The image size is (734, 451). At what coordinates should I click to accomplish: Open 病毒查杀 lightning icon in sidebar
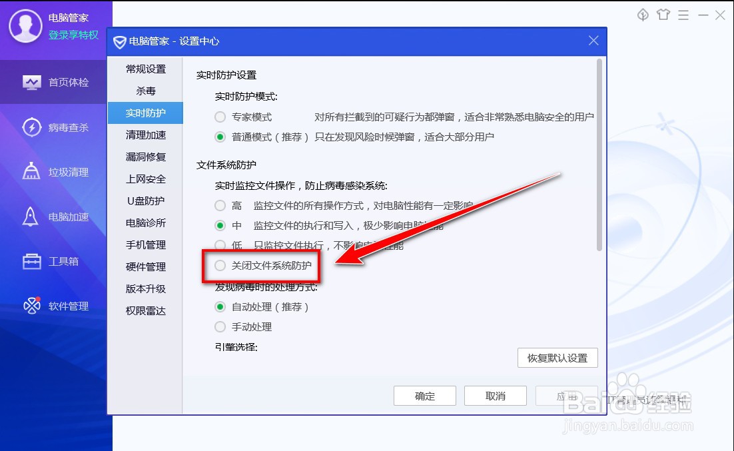31,127
